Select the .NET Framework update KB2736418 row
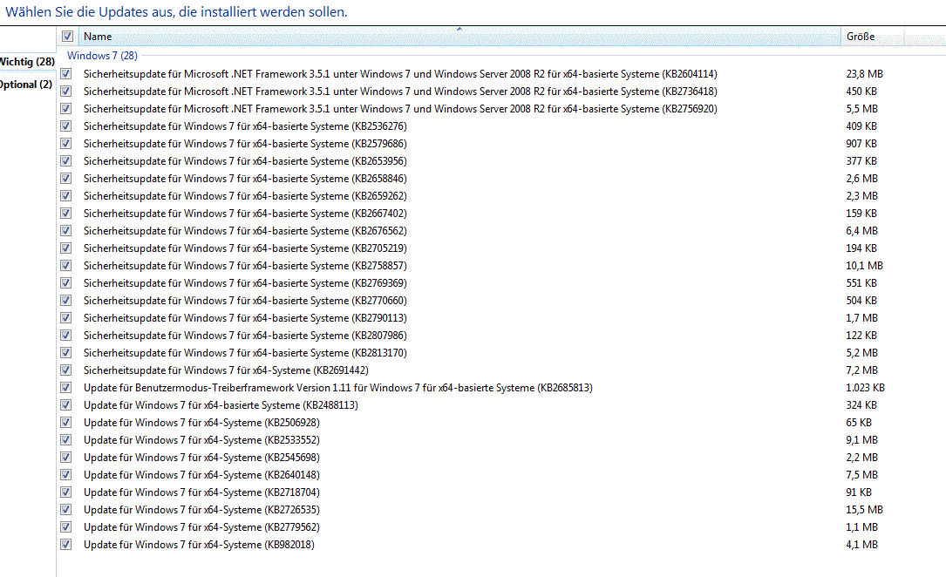Image resolution: width=946 pixels, height=577 pixels. 400,91
